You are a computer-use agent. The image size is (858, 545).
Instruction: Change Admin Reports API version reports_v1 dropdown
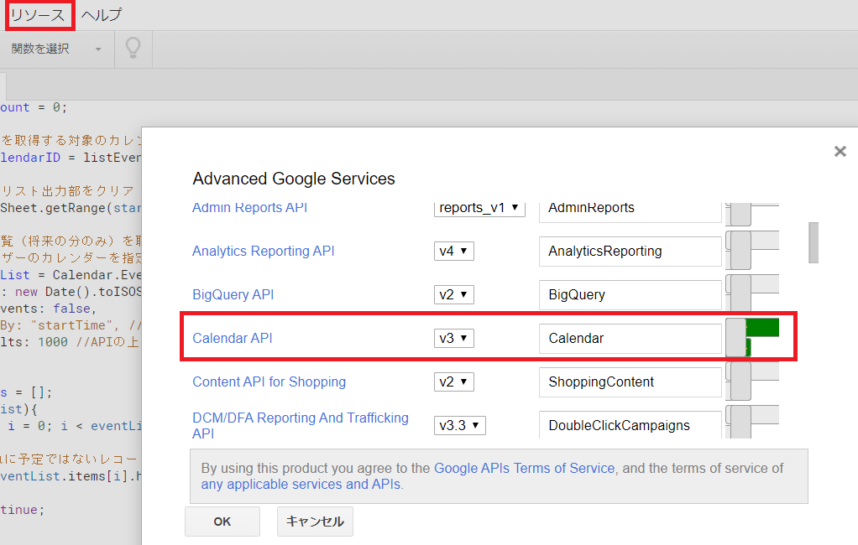pos(479,209)
